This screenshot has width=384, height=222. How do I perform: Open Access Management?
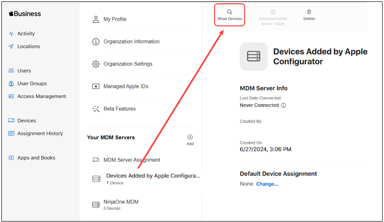coord(41,97)
